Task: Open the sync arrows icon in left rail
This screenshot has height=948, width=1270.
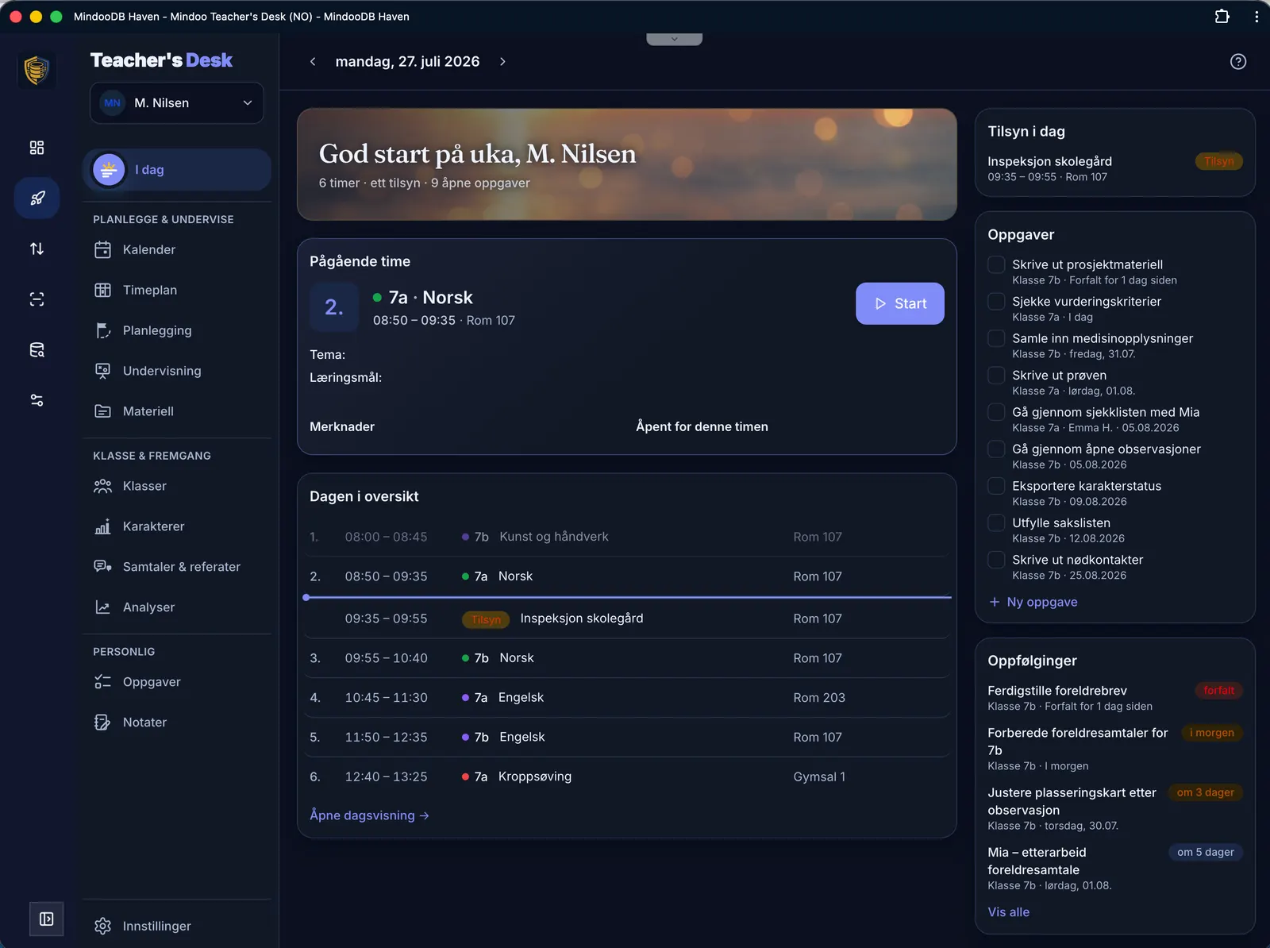Action: [37, 249]
